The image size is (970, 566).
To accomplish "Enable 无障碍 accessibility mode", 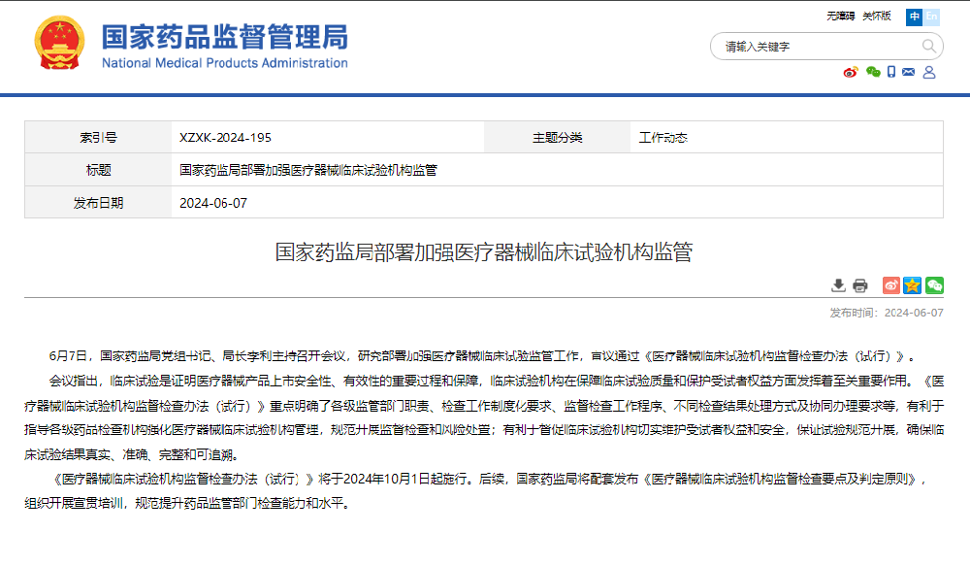I will 840,17.
